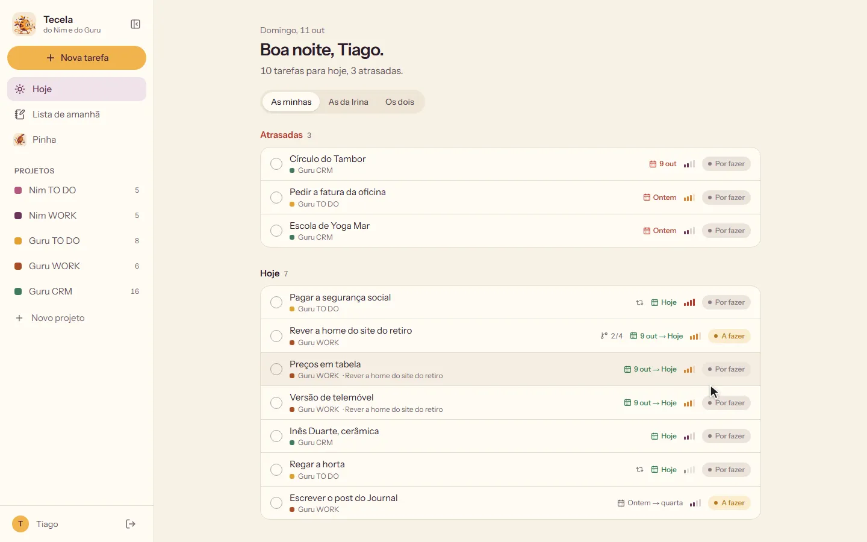
Task: Open the Nim WORK project
Action: point(77,216)
